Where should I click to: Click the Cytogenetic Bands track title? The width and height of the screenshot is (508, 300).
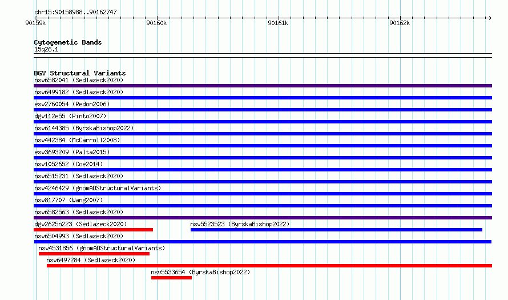coord(68,42)
